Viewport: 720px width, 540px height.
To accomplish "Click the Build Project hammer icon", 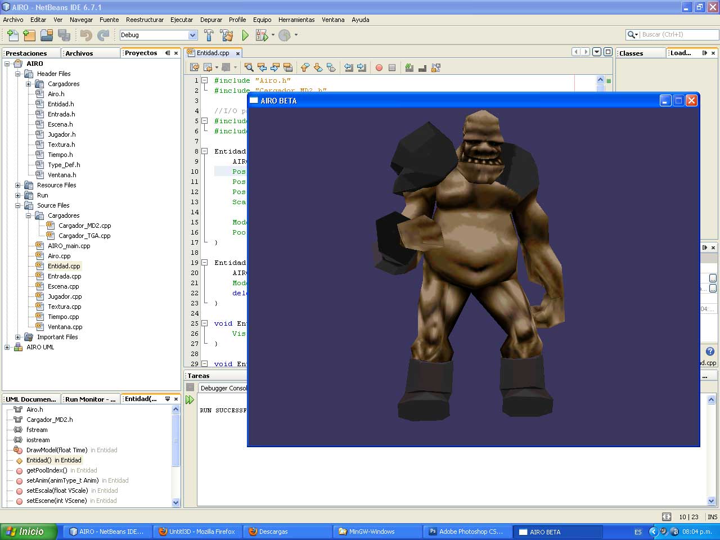I will click(209, 35).
